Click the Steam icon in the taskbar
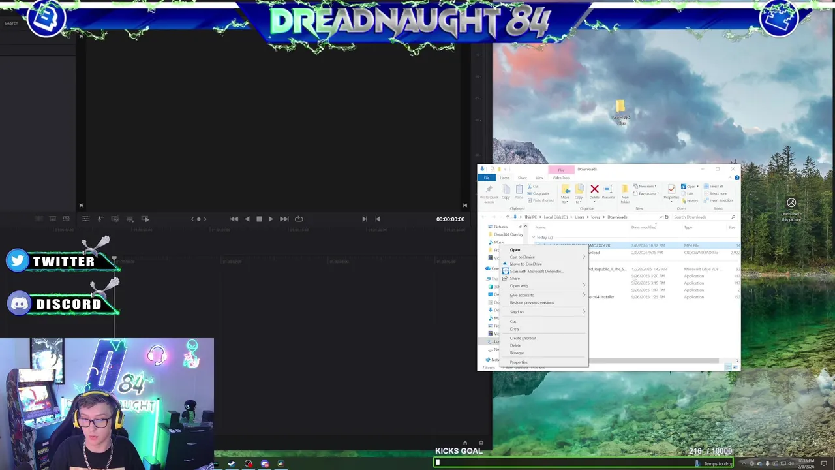 [x=232, y=463]
